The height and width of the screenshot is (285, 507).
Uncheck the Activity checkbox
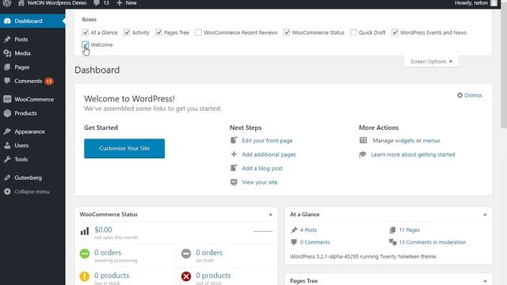click(x=127, y=32)
